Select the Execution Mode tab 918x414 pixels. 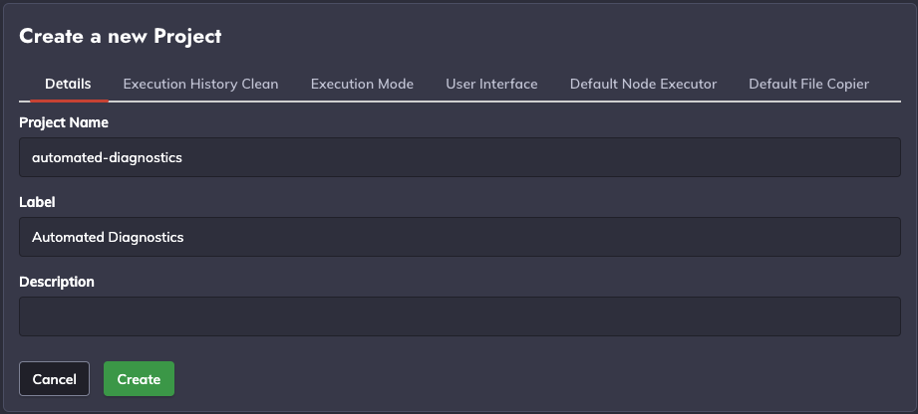coord(362,85)
